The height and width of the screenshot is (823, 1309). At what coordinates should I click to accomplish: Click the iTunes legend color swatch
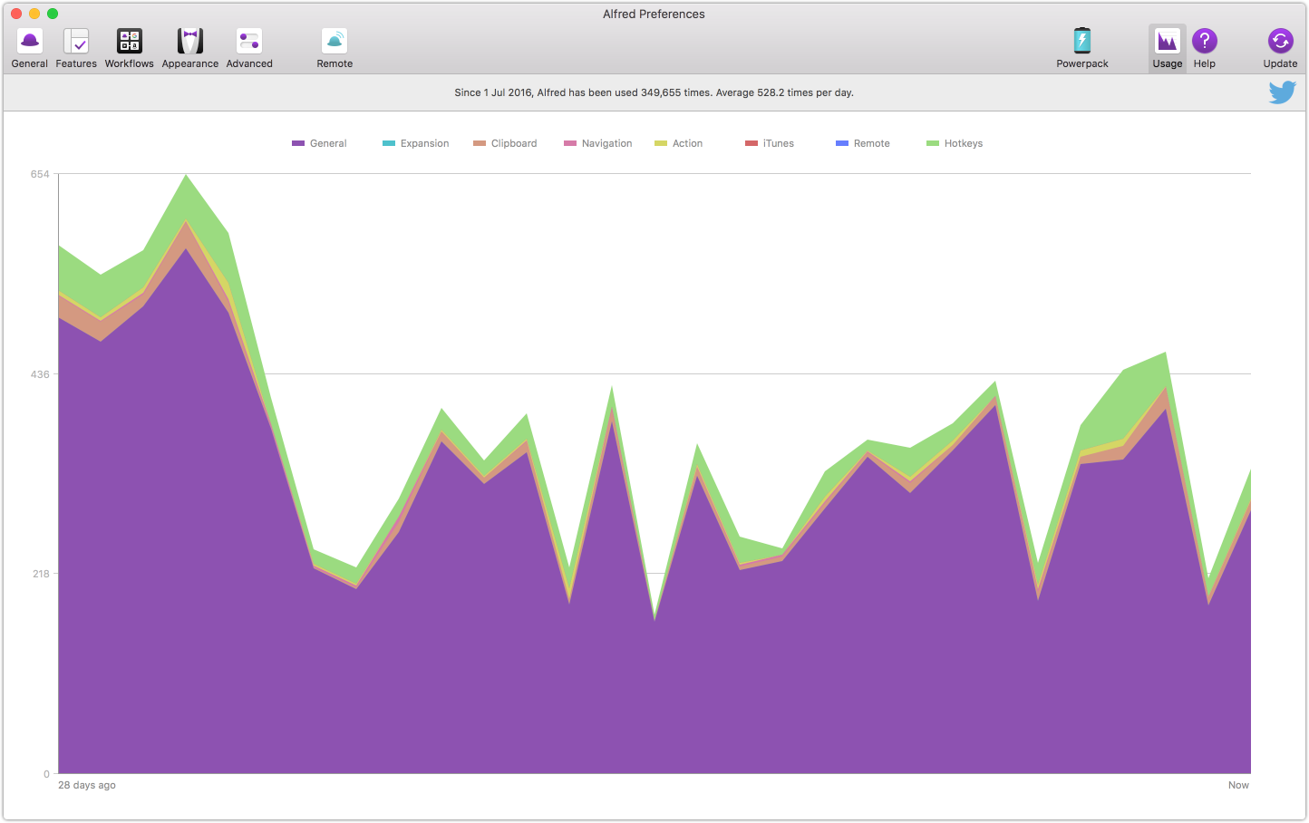[x=751, y=143]
